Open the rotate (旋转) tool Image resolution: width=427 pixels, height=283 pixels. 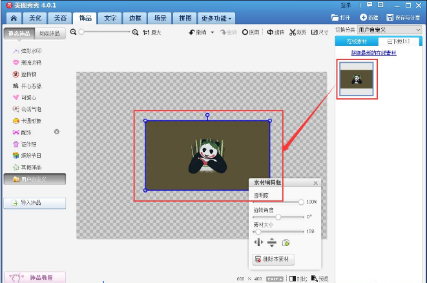(275, 32)
